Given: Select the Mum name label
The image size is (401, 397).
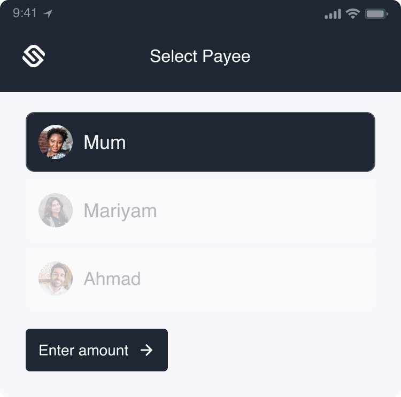Looking at the screenshot, I should (x=105, y=142).
